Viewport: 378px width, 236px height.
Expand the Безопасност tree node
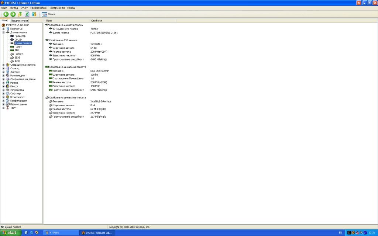point(3,97)
